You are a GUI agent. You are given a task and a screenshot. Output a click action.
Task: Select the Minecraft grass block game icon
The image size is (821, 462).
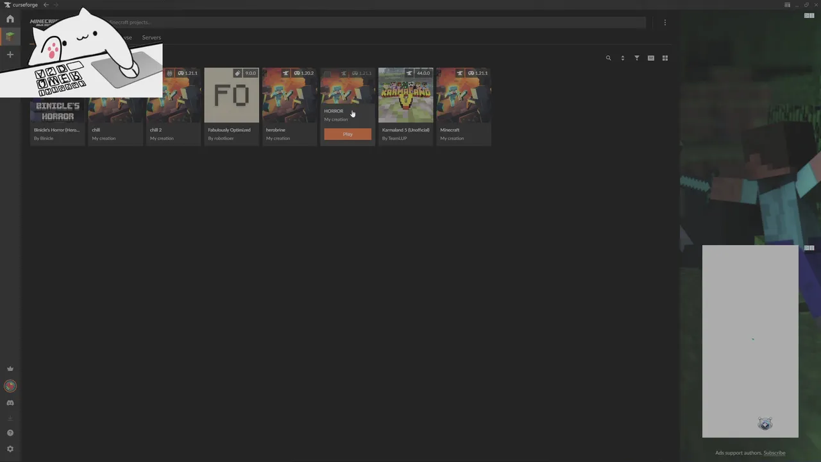[10, 37]
